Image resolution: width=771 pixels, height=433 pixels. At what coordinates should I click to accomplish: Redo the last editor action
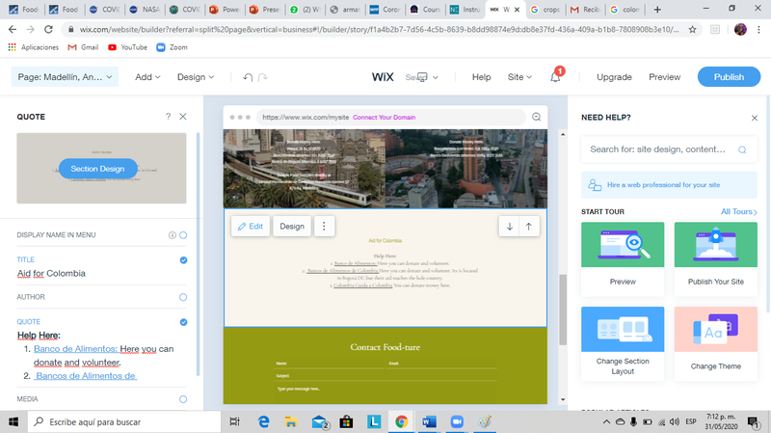(x=263, y=77)
